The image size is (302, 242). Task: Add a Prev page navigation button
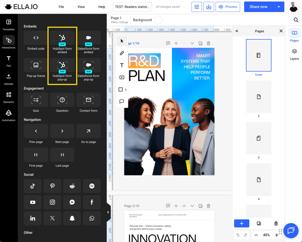[36, 131]
